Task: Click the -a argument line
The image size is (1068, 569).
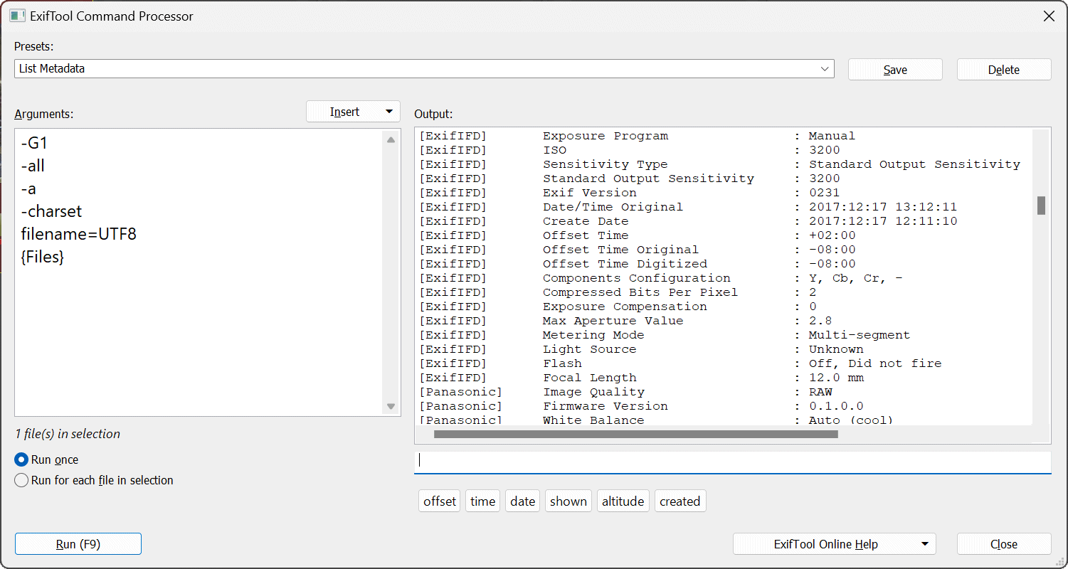Action: 28,188
